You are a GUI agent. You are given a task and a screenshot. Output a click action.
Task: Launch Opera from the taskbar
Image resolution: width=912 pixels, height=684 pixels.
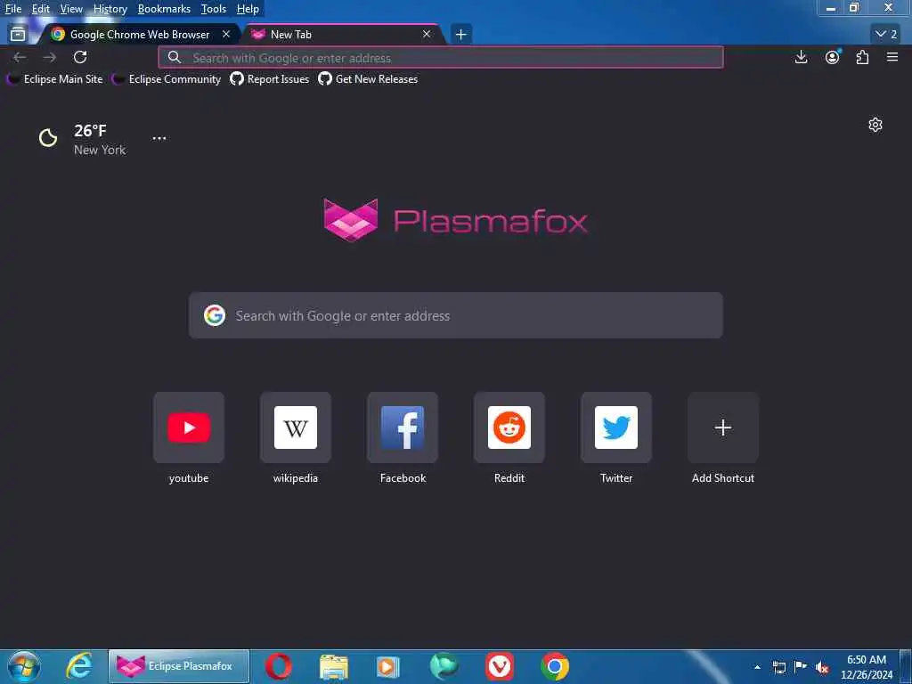pyautogui.click(x=279, y=666)
